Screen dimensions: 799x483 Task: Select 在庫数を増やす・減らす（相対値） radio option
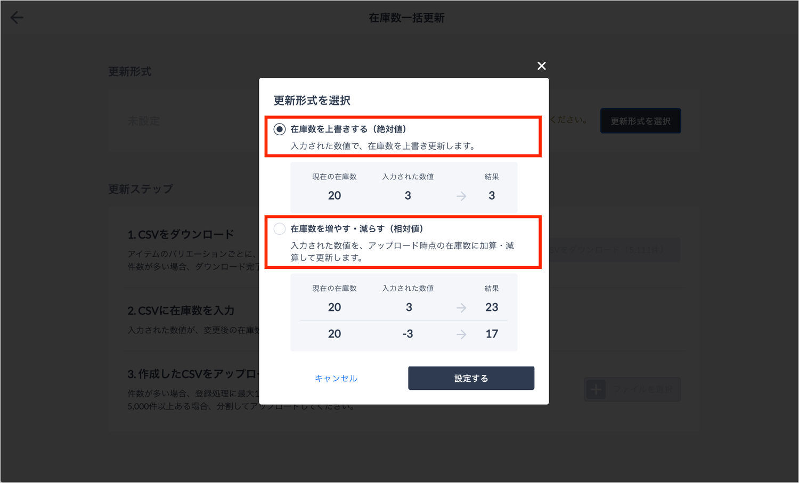[280, 229]
